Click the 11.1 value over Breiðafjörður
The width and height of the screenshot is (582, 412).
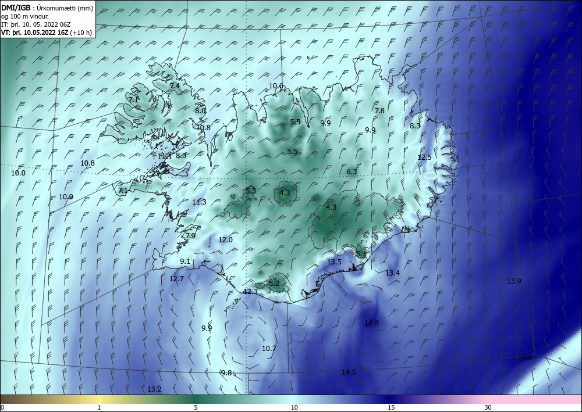click(165, 157)
